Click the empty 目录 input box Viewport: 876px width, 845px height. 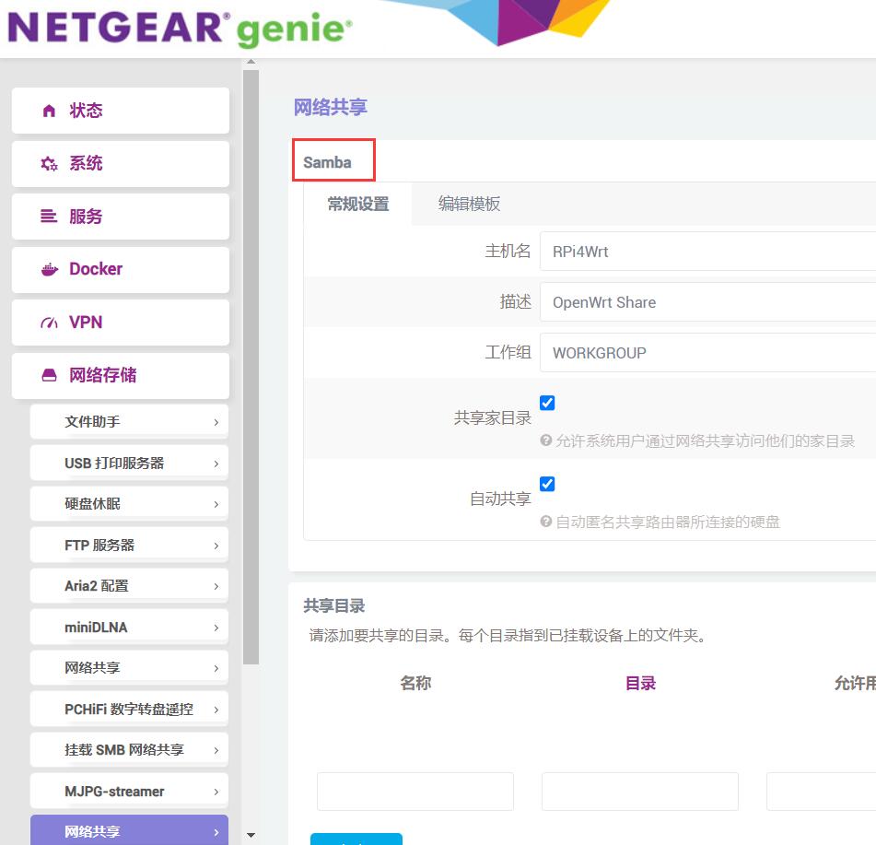(x=640, y=792)
